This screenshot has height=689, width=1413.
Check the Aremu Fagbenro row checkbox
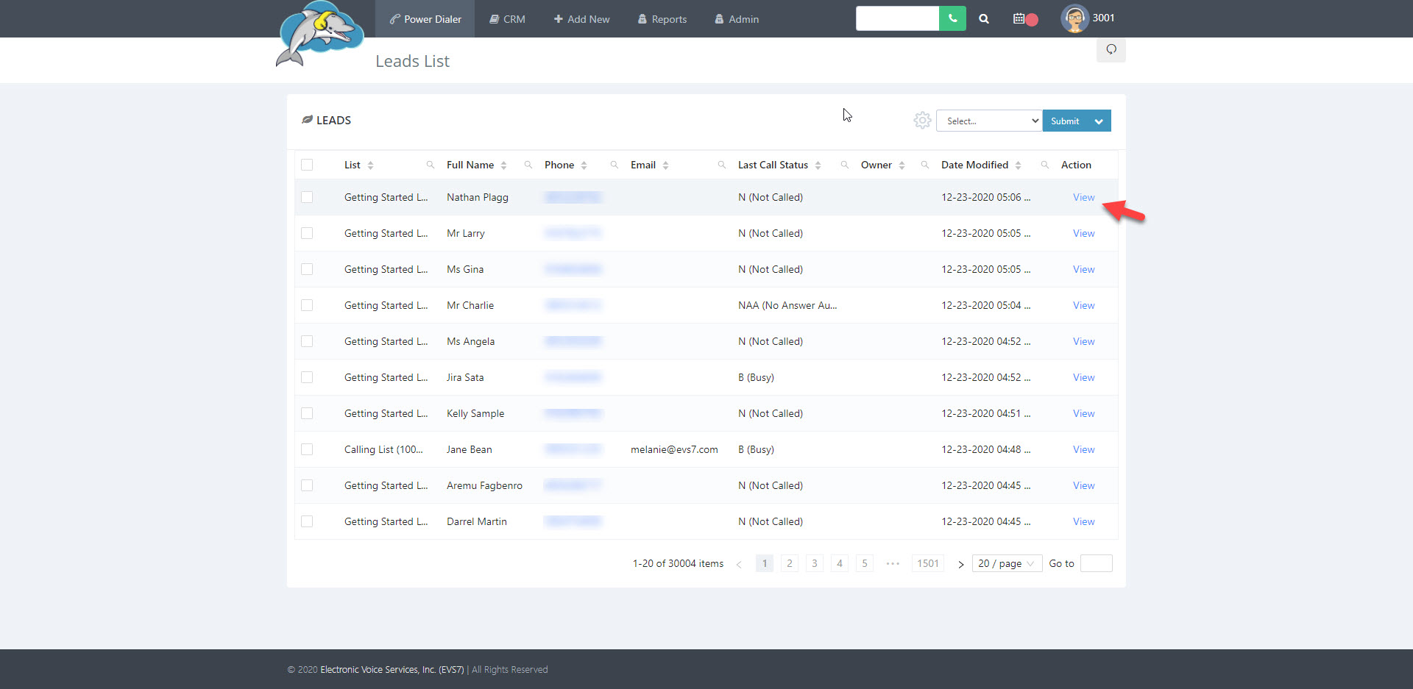(x=307, y=485)
